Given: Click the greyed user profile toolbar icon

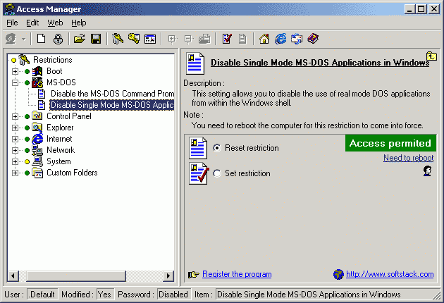Looking at the screenshot, I should [x=11, y=39].
